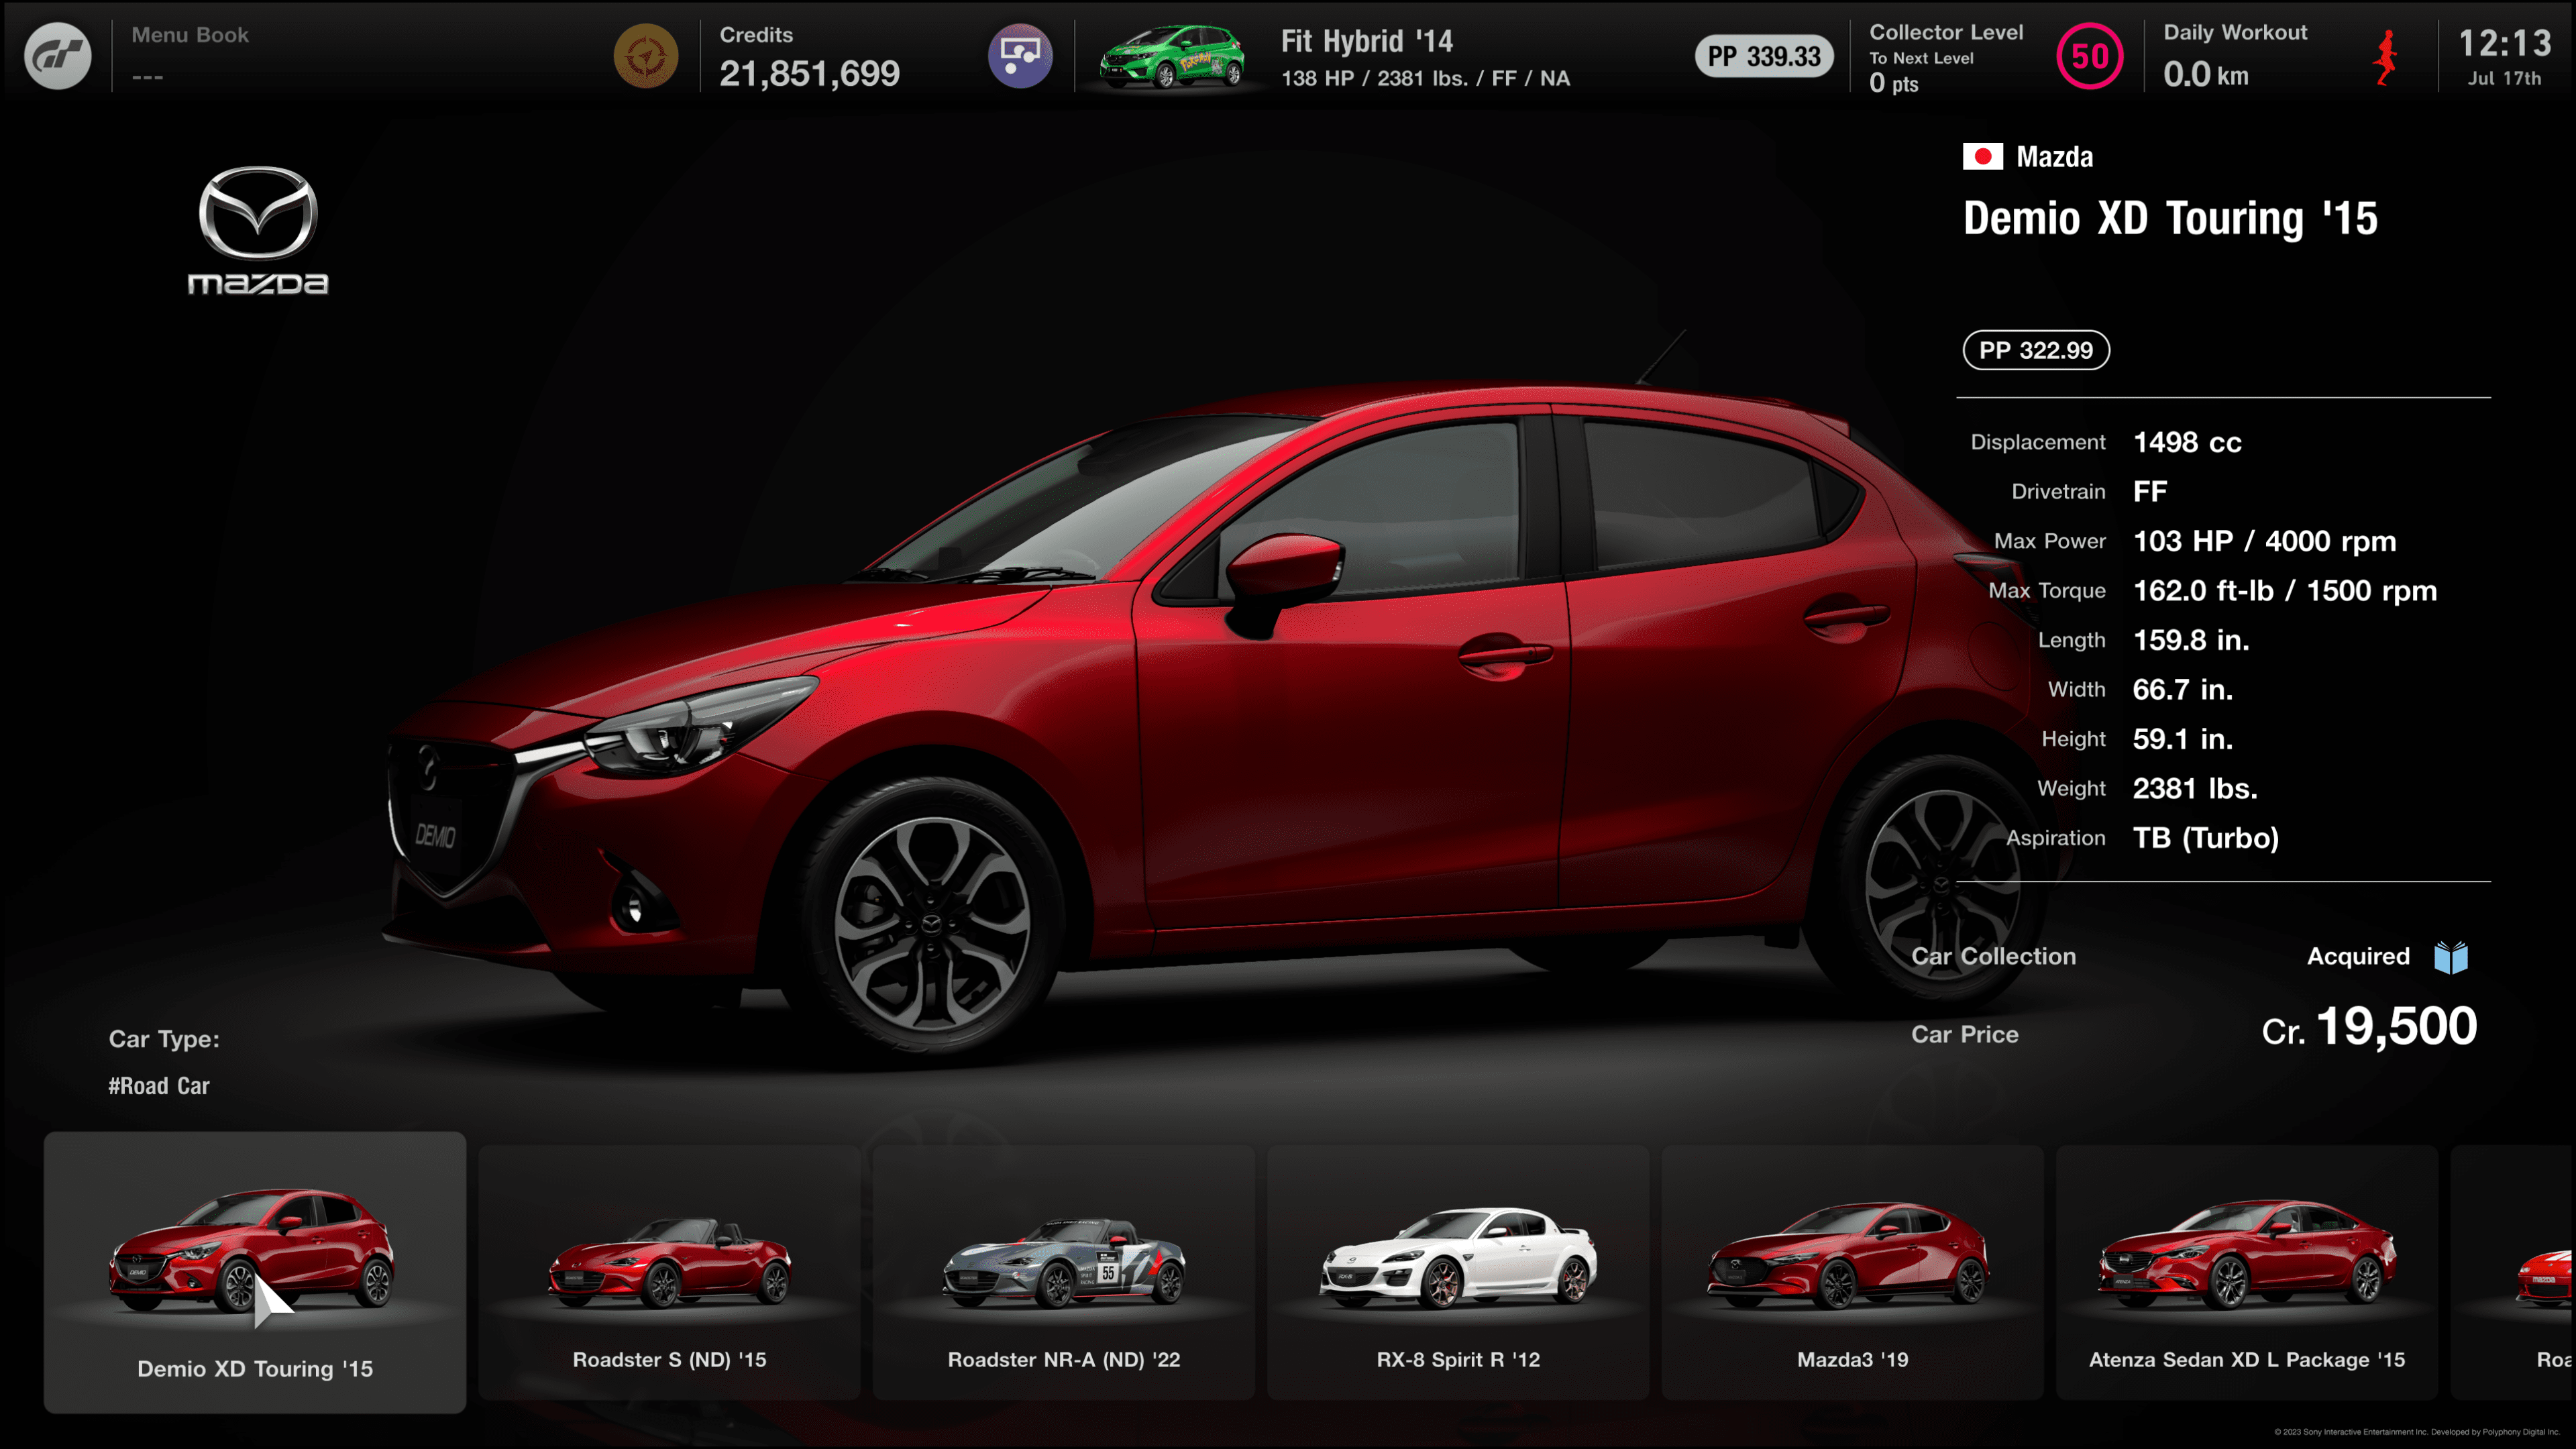Image resolution: width=2576 pixels, height=1449 pixels.
Task: Select the RX-8 Spirit R '12 card
Action: (1458, 1272)
